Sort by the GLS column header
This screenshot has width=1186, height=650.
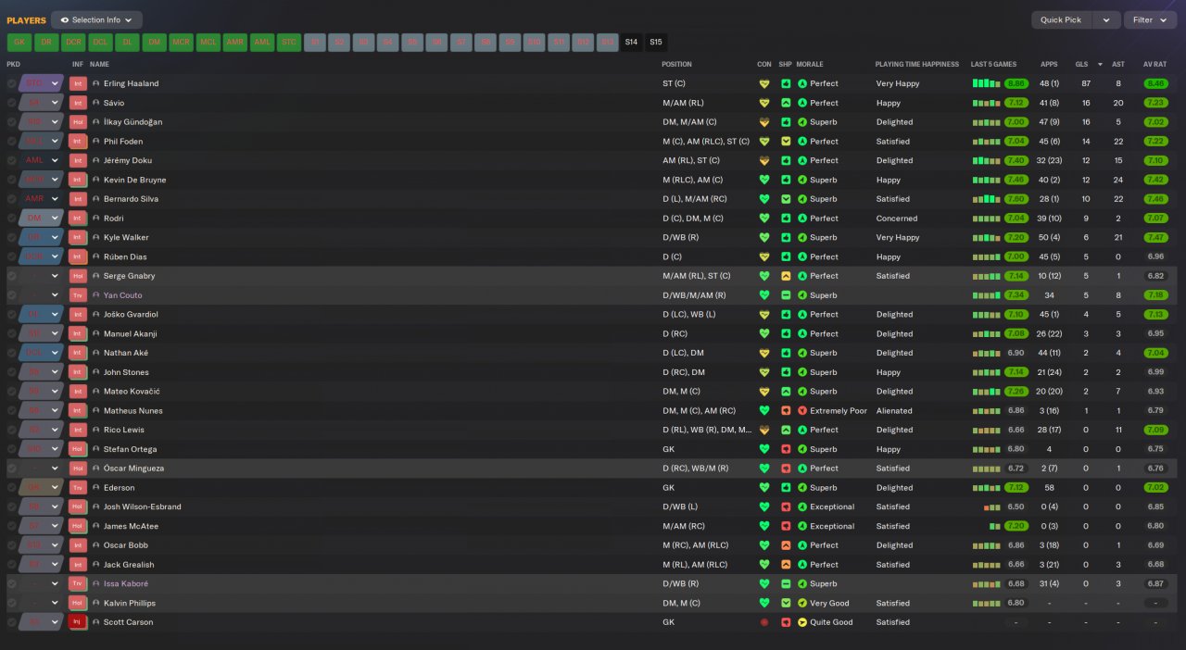coord(1081,65)
